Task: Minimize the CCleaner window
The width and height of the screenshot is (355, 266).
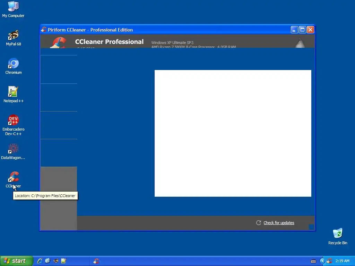Action: [x=294, y=30]
